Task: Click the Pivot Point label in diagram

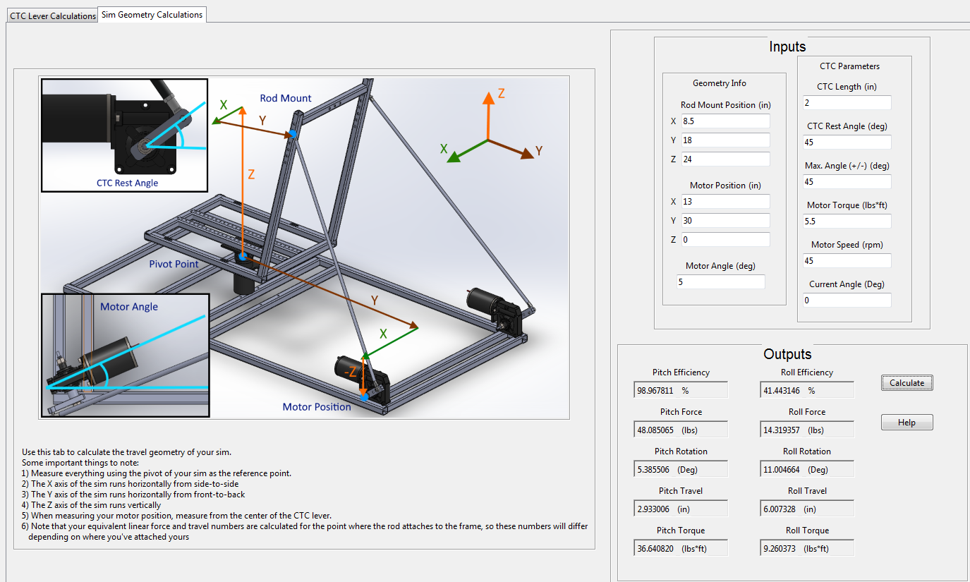Action: (174, 264)
